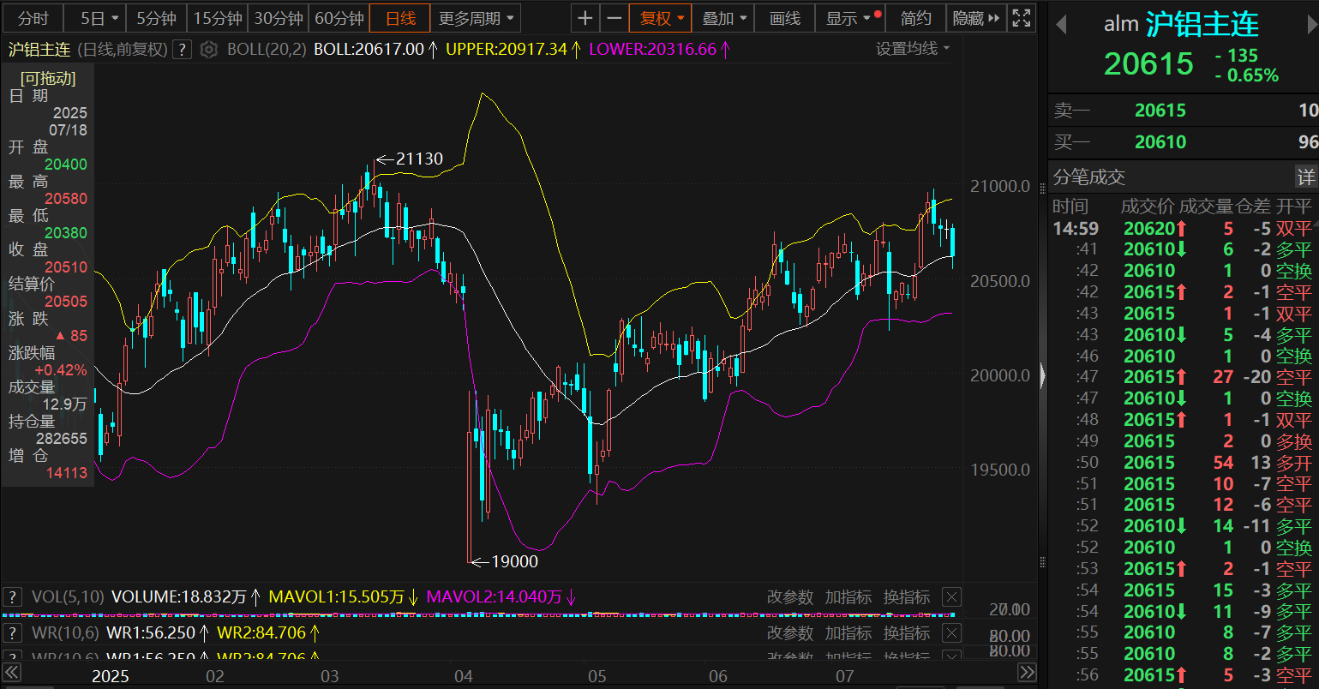Viewport: 1319px width, 689px height.
Task: Click the zoom-in plus button on chart toolbar
Action: [x=585, y=18]
